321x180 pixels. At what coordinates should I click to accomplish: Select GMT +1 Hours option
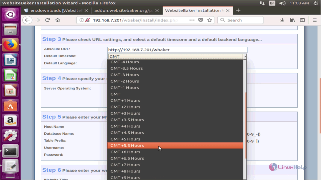point(175,100)
